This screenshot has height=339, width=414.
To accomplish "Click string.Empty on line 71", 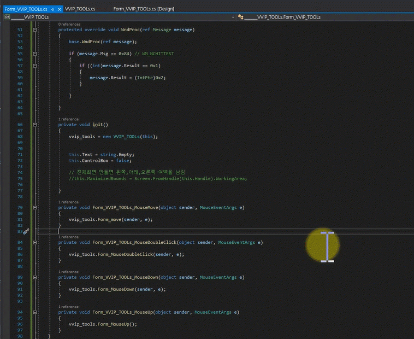I will tap(116, 155).
